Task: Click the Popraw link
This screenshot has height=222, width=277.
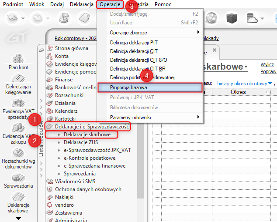Action: pos(268,71)
